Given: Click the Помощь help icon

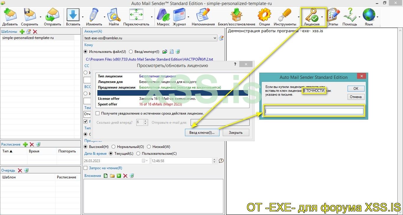Looking at the screenshot, I should point(350,15).
